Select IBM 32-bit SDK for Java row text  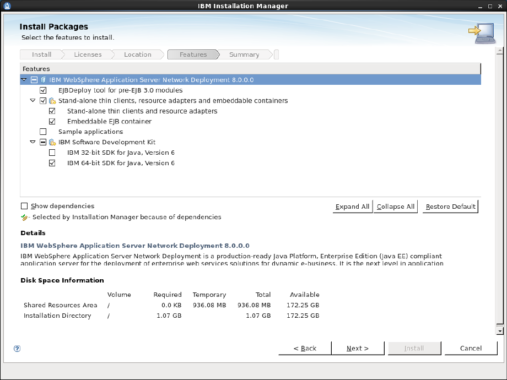pyautogui.click(x=121, y=153)
